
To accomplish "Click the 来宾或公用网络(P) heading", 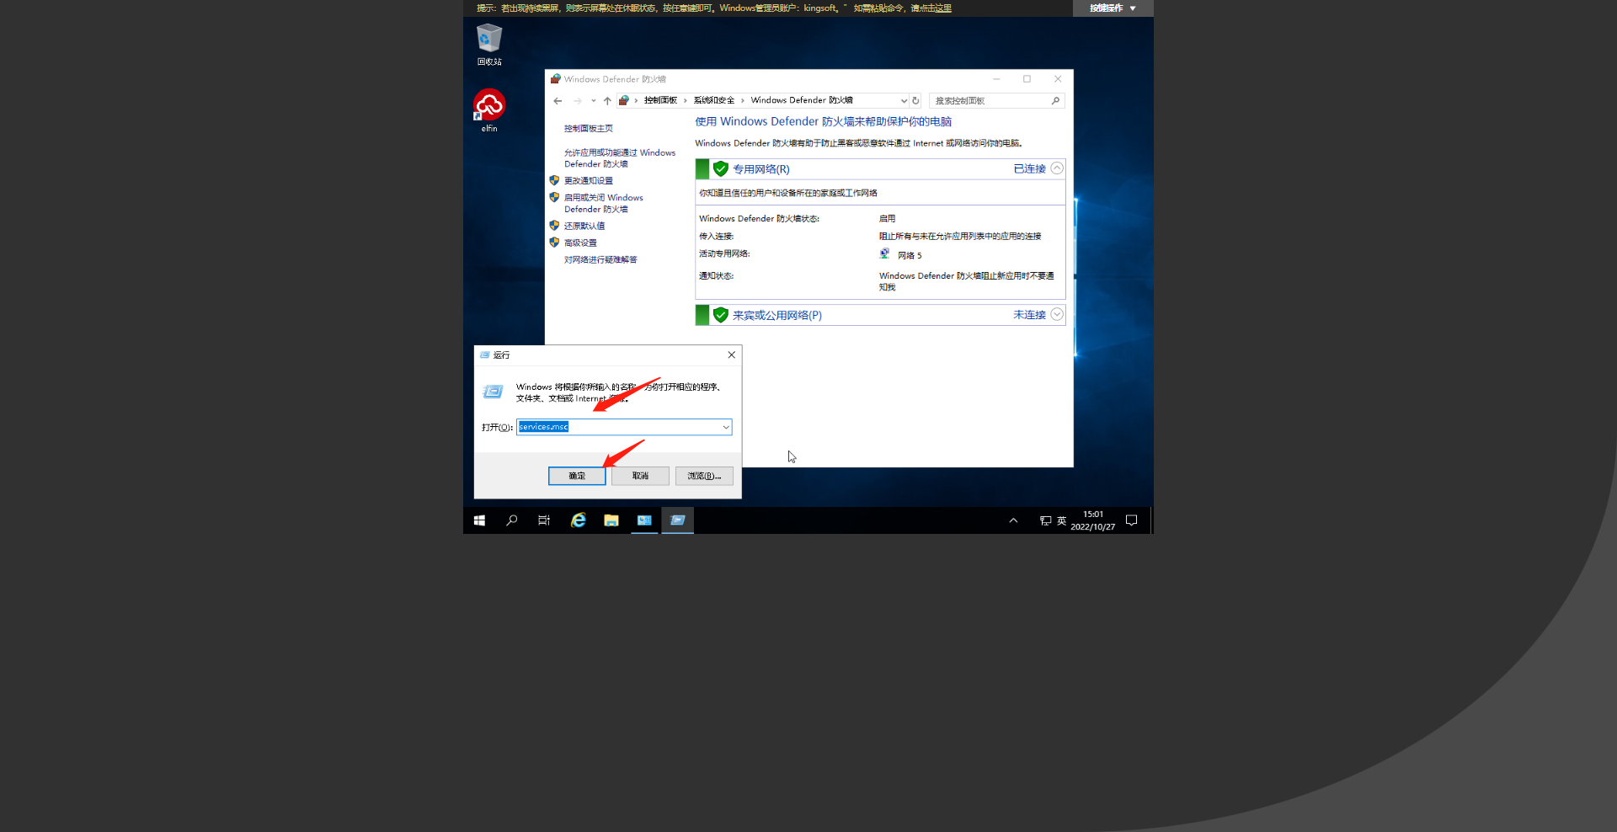I will tap(777, 316).
